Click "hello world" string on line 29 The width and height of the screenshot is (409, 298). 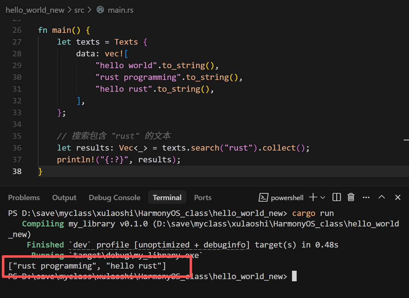tap(126, 65)
